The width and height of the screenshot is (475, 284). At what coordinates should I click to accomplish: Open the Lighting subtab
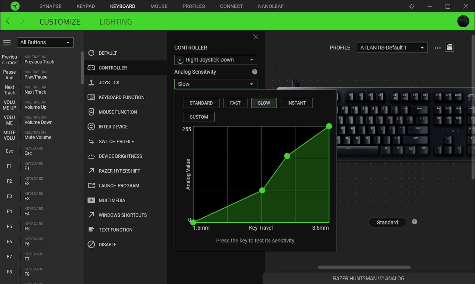pyautogui.click(x=116, y=22)
